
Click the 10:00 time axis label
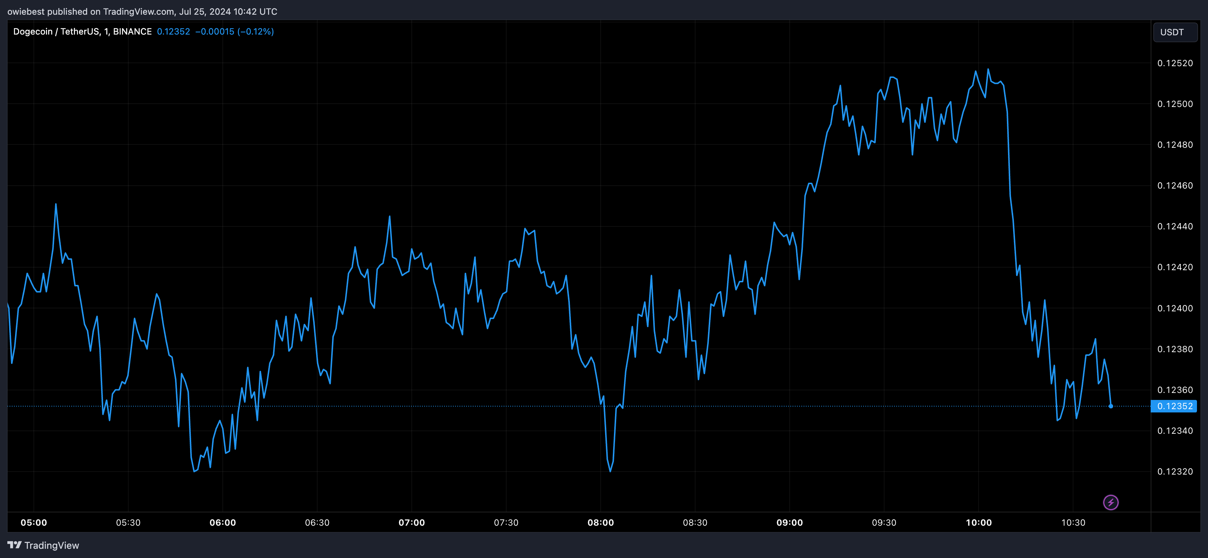coord(979,522)
